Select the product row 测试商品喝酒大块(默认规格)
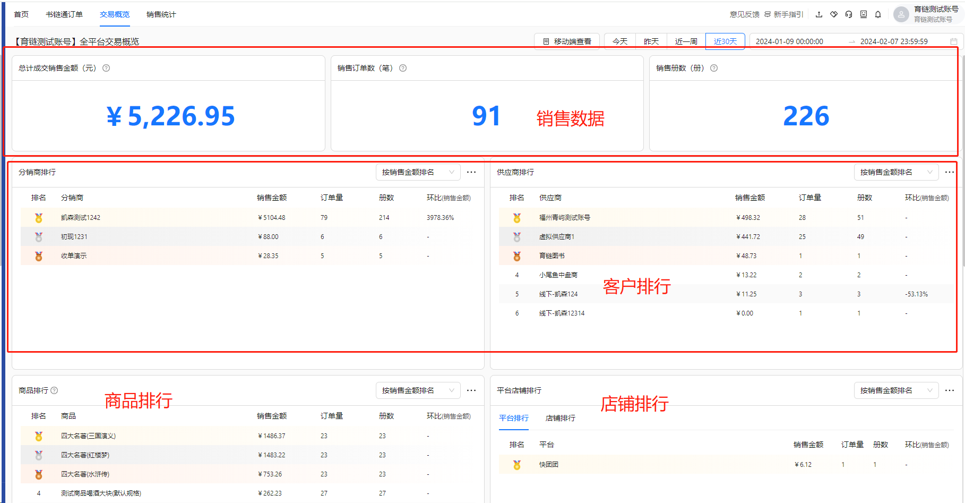The image size is (965, 503). 248,493
